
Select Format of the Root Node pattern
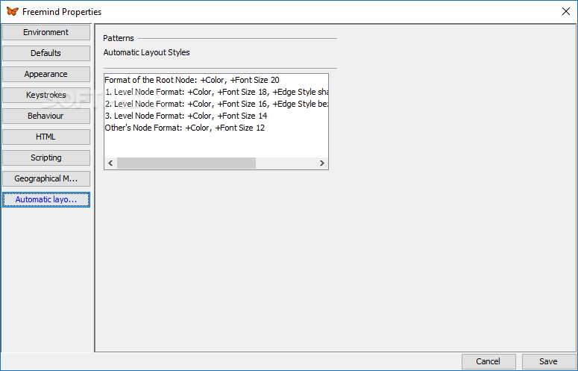coord(216,80)
